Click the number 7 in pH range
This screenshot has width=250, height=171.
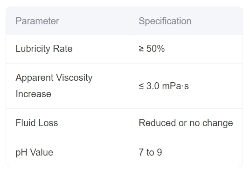(x=141, y=152)
